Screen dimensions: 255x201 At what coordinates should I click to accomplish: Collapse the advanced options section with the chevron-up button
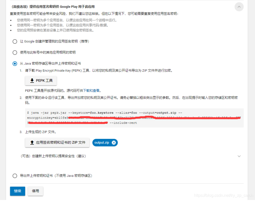[239, 7]
